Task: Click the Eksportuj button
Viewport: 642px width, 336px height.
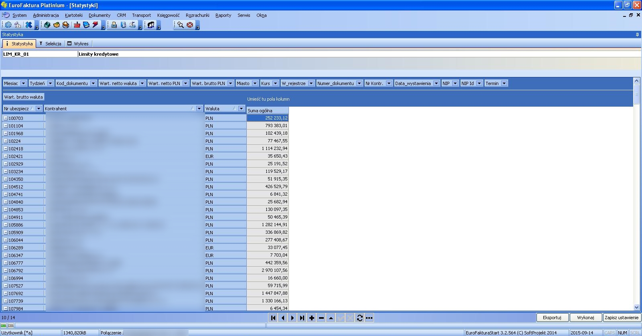Action: [x=552, y=318]
